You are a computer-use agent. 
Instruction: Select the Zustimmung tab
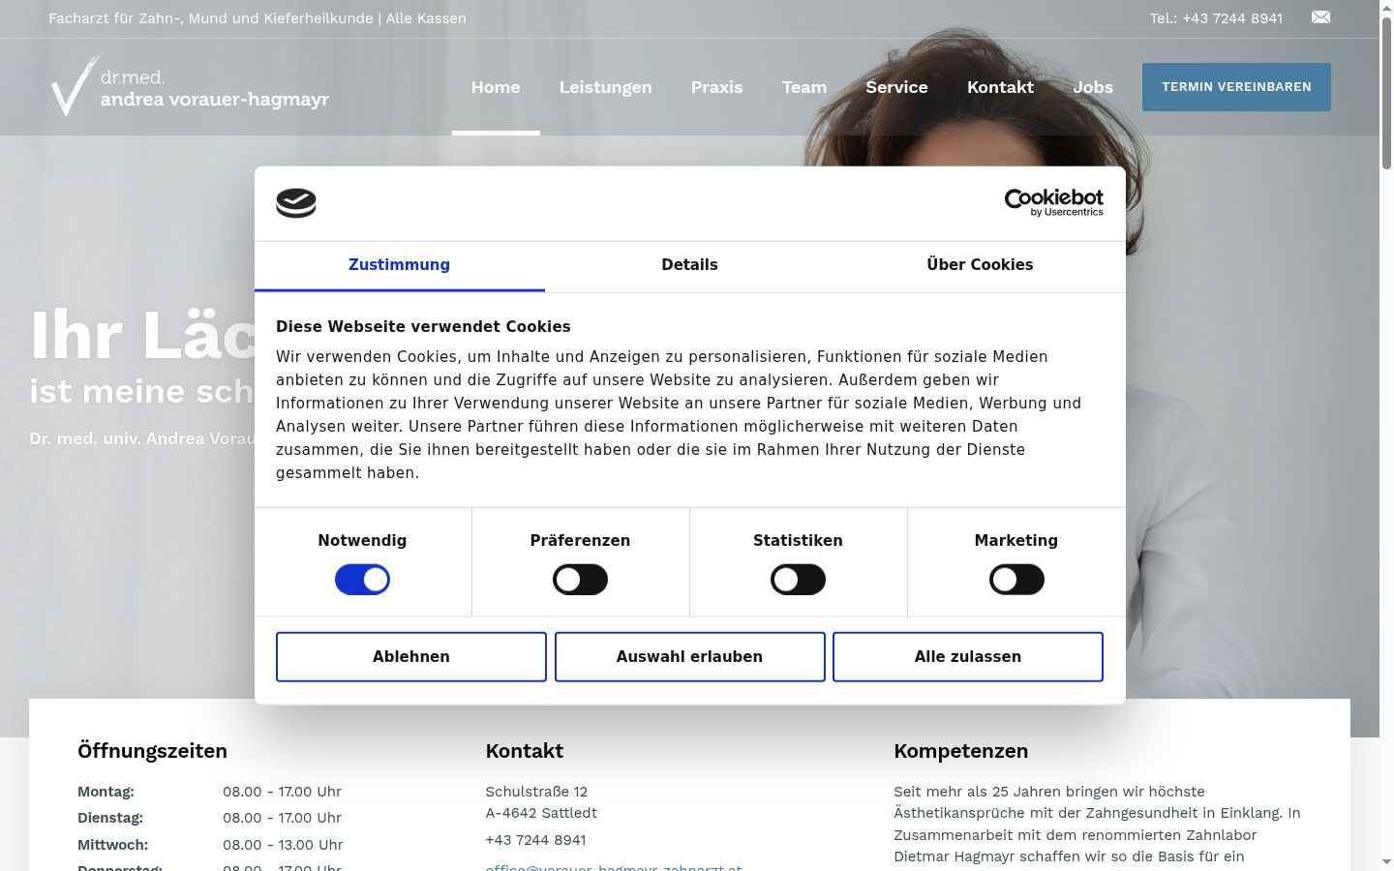point(399,265)
